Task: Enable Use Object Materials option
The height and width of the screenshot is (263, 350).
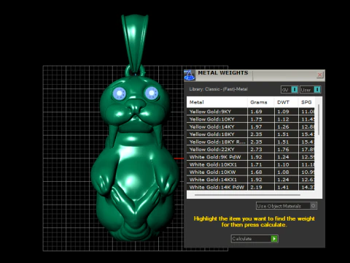Action: point(287,206)
